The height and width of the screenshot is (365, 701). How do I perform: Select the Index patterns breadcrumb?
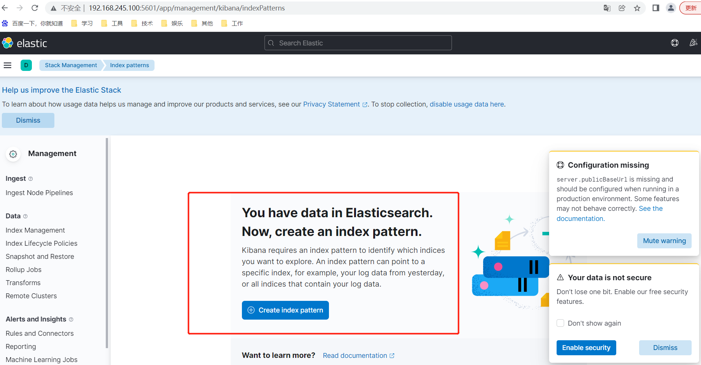coord(129,65)
